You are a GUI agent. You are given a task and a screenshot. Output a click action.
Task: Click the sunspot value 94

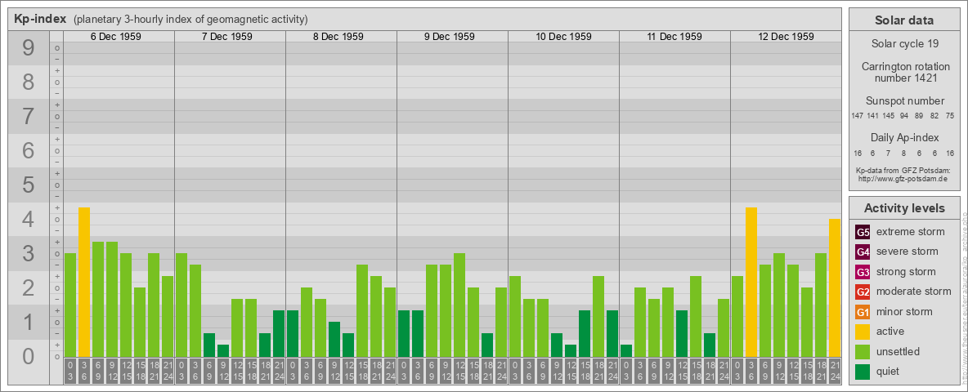904,116
